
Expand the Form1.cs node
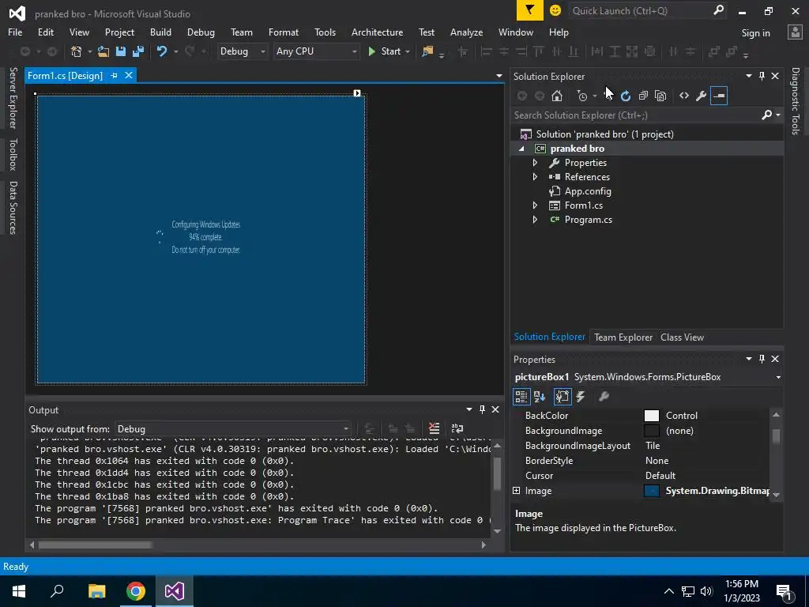pos(535,205)
